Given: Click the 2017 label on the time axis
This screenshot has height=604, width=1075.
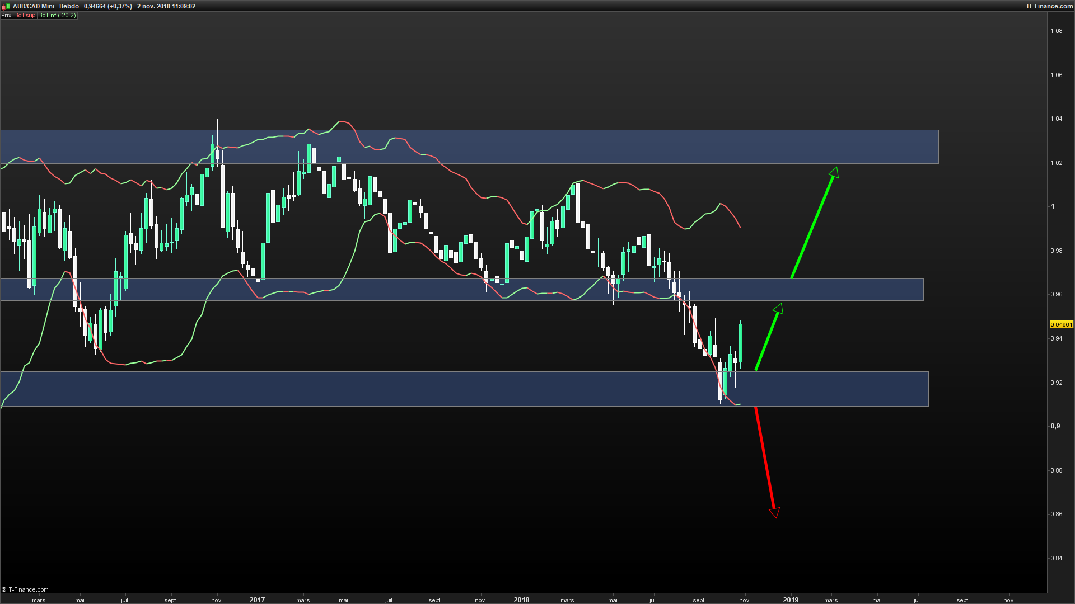Looking at the screenshot, I should (257, 600).
